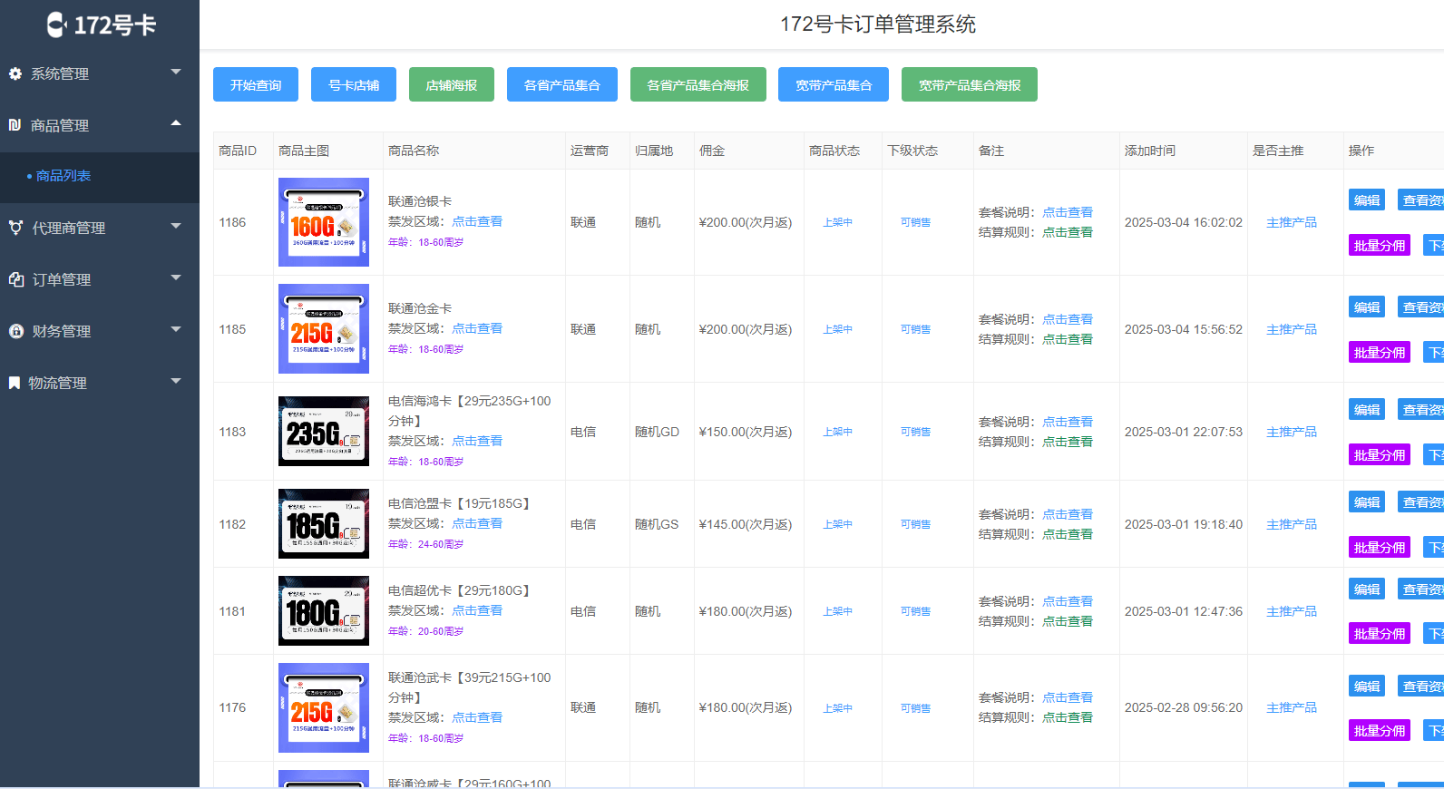The height and width of the screenshot is (789, 1444).
Task: Click 批量分佣 button for product 1176
Action: (1380, 731)
